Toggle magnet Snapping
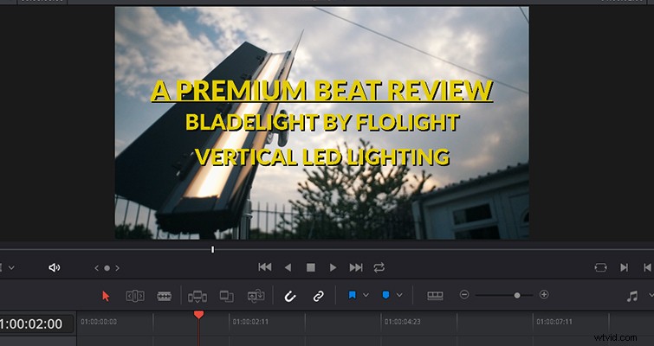The width and height of the screenshot is (654, 346). tap(290, 296)
